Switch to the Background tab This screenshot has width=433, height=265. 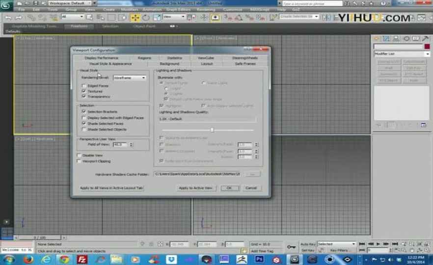169,64
